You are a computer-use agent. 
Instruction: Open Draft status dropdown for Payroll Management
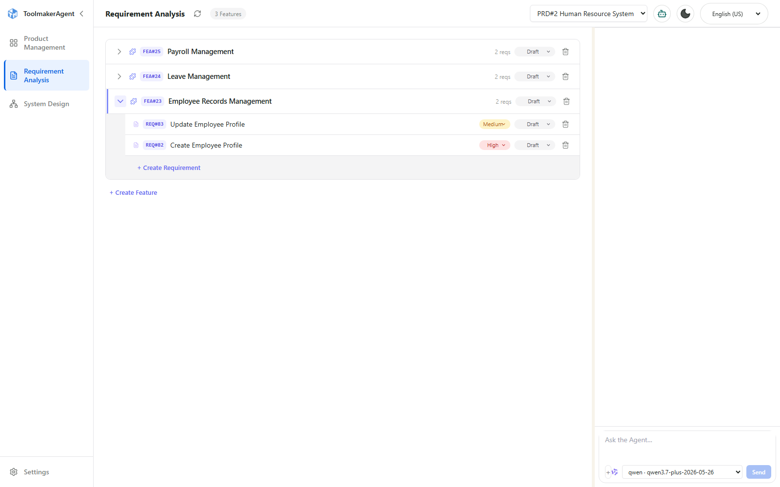pyautogui.click(x=535, y=52)
